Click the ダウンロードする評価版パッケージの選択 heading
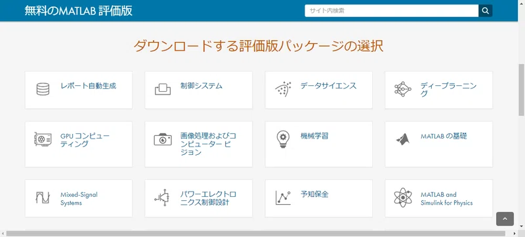 coord(259,46)
